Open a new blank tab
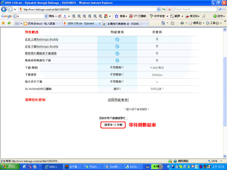This screenshot has height=170, width=227. (145, 23)
